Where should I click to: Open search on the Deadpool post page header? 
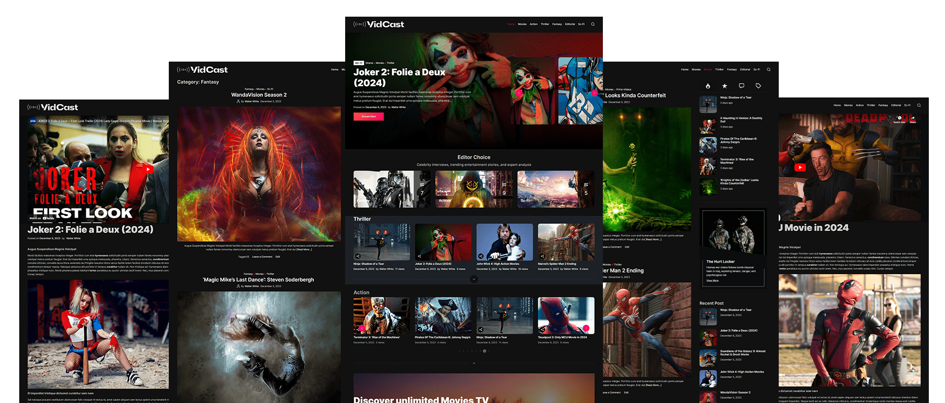coord(919,105)
